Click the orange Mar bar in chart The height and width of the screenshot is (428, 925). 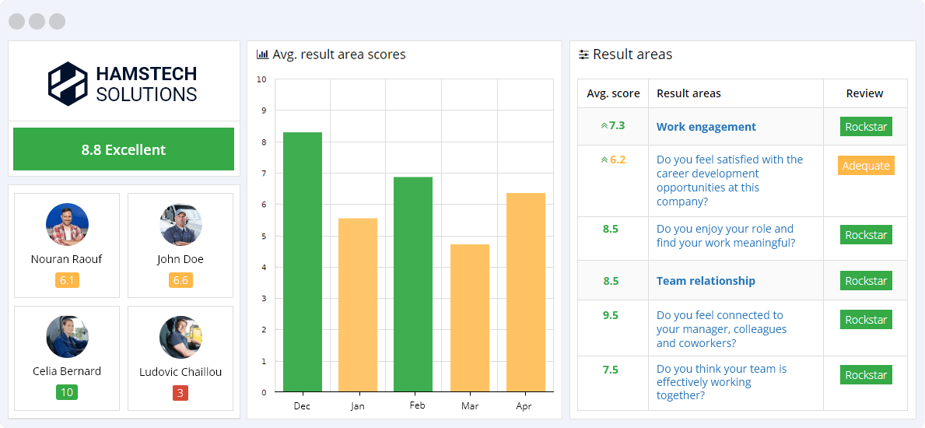[x=470, y=318]
